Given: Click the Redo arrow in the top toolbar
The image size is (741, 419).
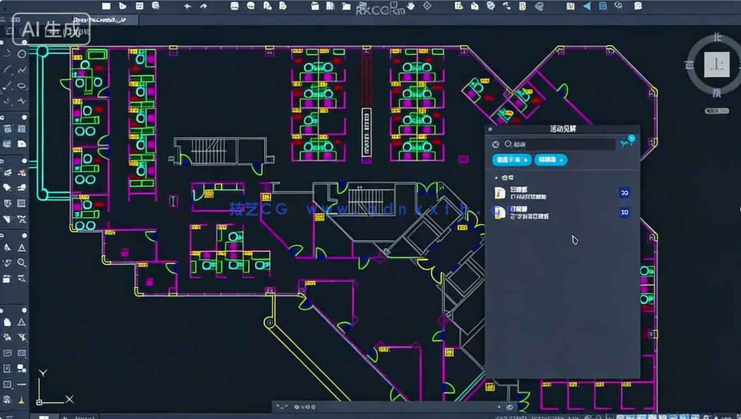Looking at the screenshot, I should (x=203, y=5).
